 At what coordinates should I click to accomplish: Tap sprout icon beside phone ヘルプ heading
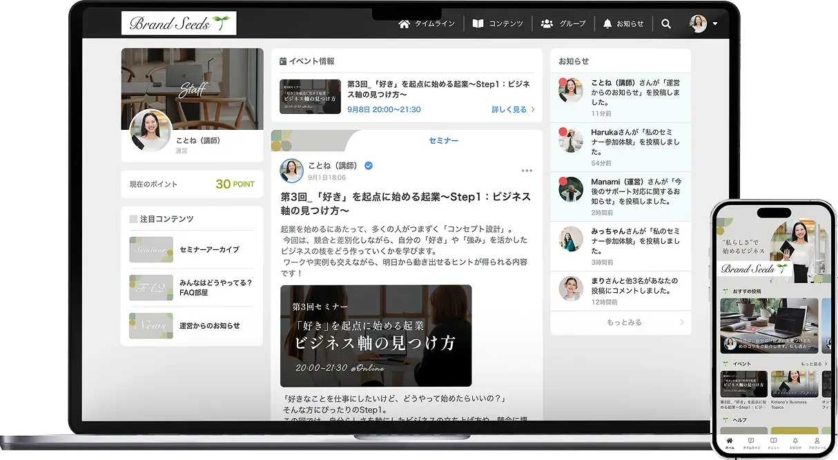tap(725, 420)
